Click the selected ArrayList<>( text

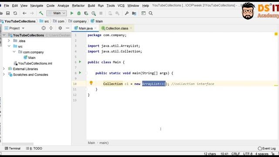[154, 84]
